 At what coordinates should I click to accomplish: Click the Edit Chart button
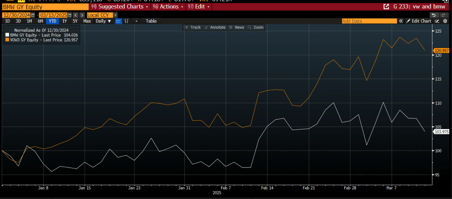tap(419, 21)
